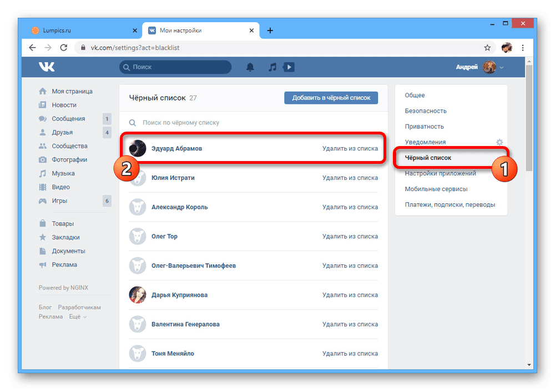
Task: Open Общее settings section
Action: [415, 96]
